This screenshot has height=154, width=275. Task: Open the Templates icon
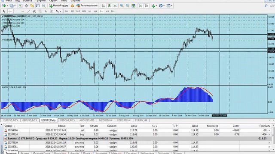coord(168,6)
